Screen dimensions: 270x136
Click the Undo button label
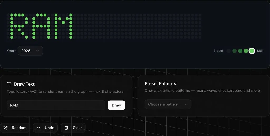tap(49, 128)
